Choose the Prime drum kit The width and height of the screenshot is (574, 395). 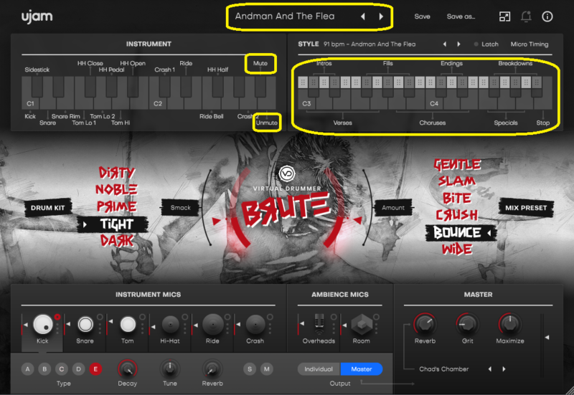(116, 206)
